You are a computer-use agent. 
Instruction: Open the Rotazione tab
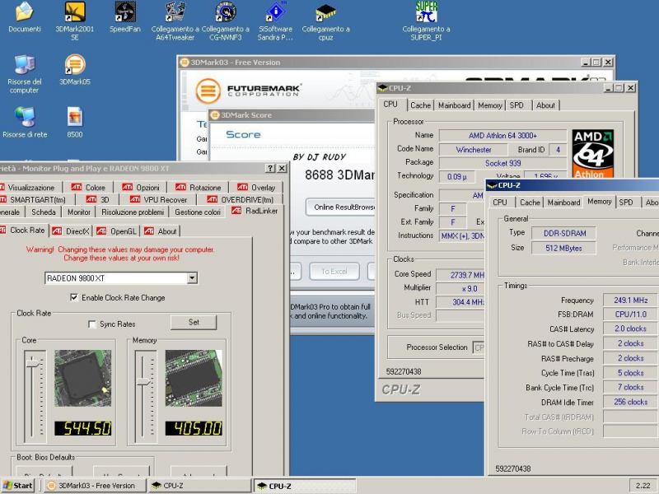(x=198, y=188)
